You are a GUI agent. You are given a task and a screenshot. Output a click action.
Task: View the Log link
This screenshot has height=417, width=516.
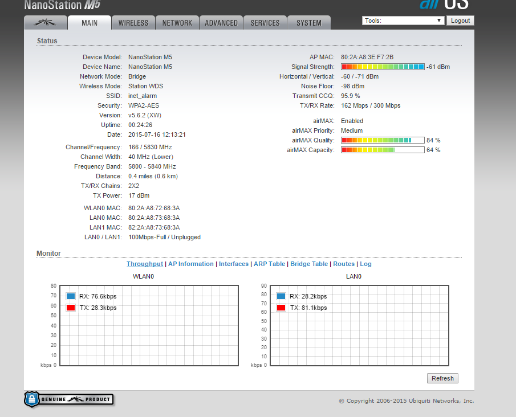(365, 264)
